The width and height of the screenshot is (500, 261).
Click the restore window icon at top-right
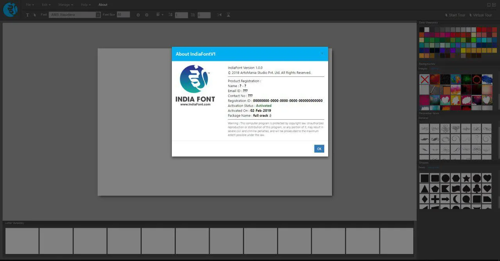pyautogui.click(x=489, y=5)
